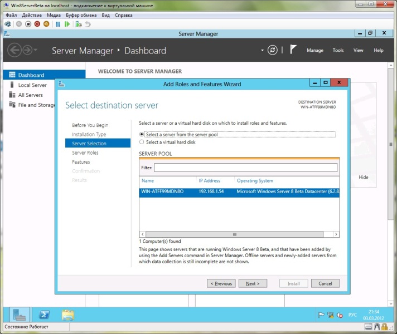
Task: Open the Медиа menu
Action: (x=54, y=15)
